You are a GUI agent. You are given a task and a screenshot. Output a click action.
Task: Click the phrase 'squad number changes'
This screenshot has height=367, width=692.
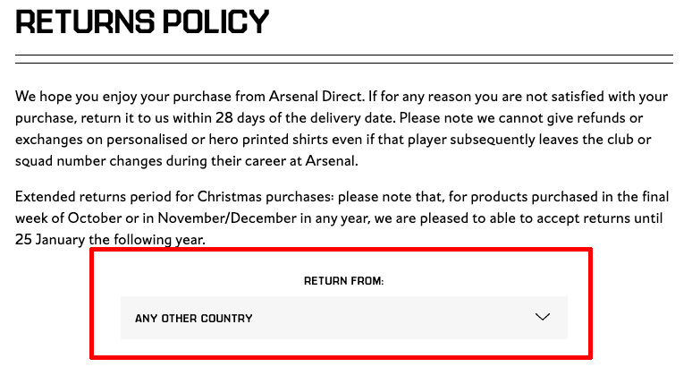coord(89,161)
